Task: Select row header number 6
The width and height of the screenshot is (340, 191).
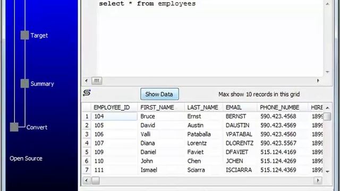Action: [87, 161]
